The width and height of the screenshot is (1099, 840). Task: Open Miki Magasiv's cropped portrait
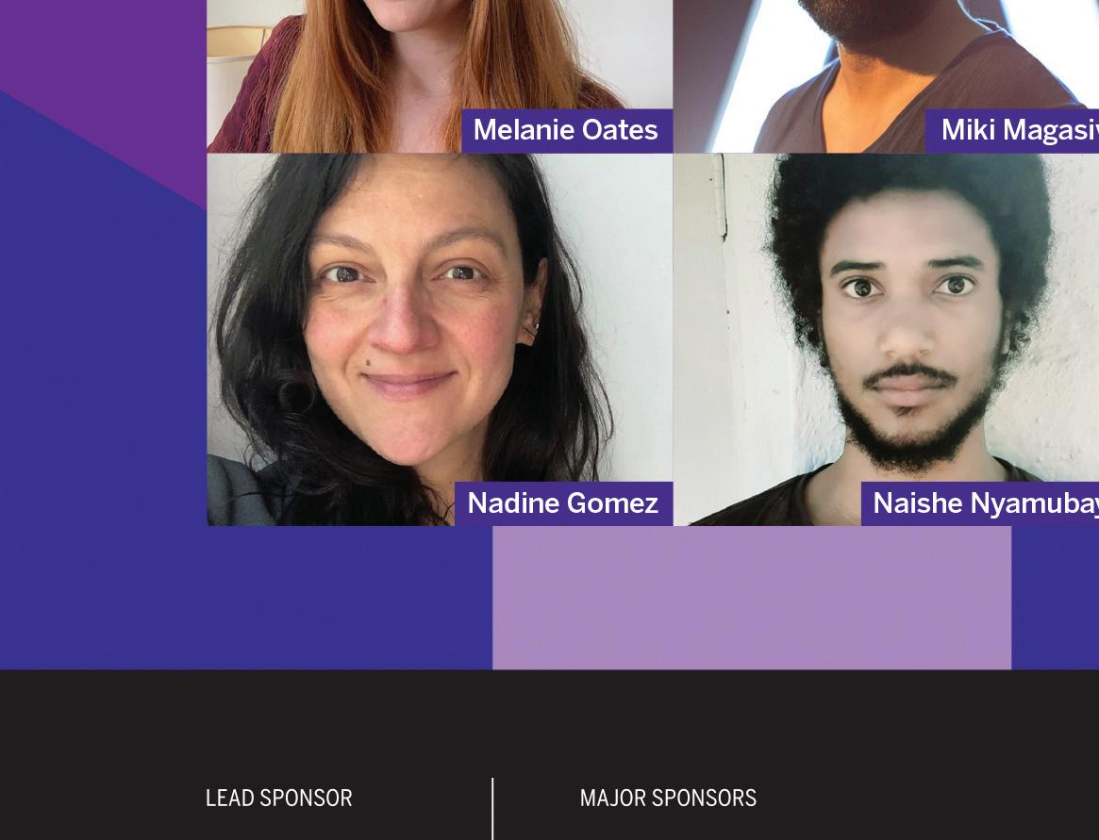[x=887, y=75]
